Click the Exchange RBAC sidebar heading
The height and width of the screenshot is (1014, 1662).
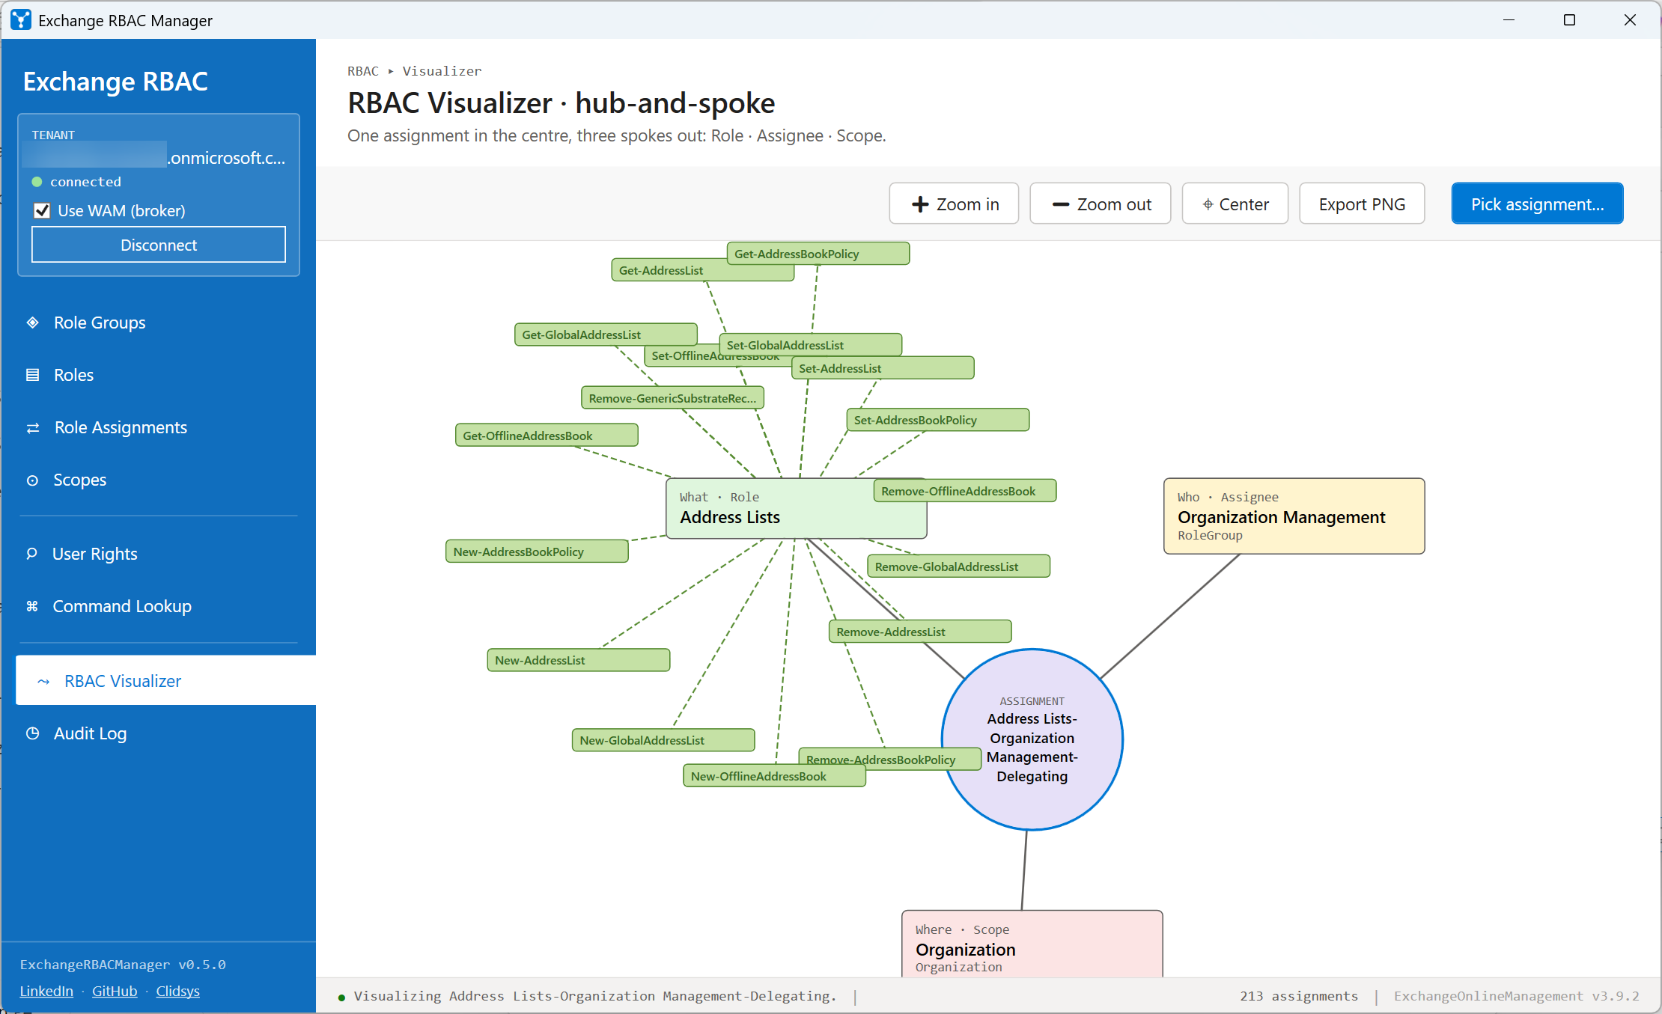click(115, 81)
